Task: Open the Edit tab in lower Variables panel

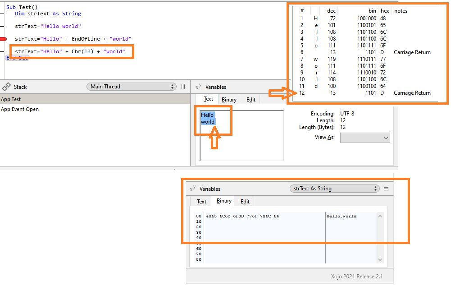Action: [245, 202]
